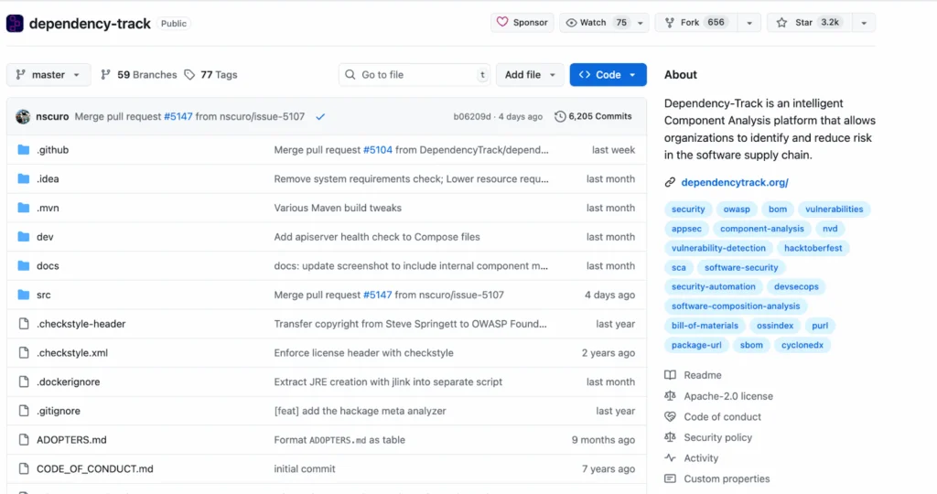
Task: Open the master branch selector dropdown
Action: (x=48, y=75)
